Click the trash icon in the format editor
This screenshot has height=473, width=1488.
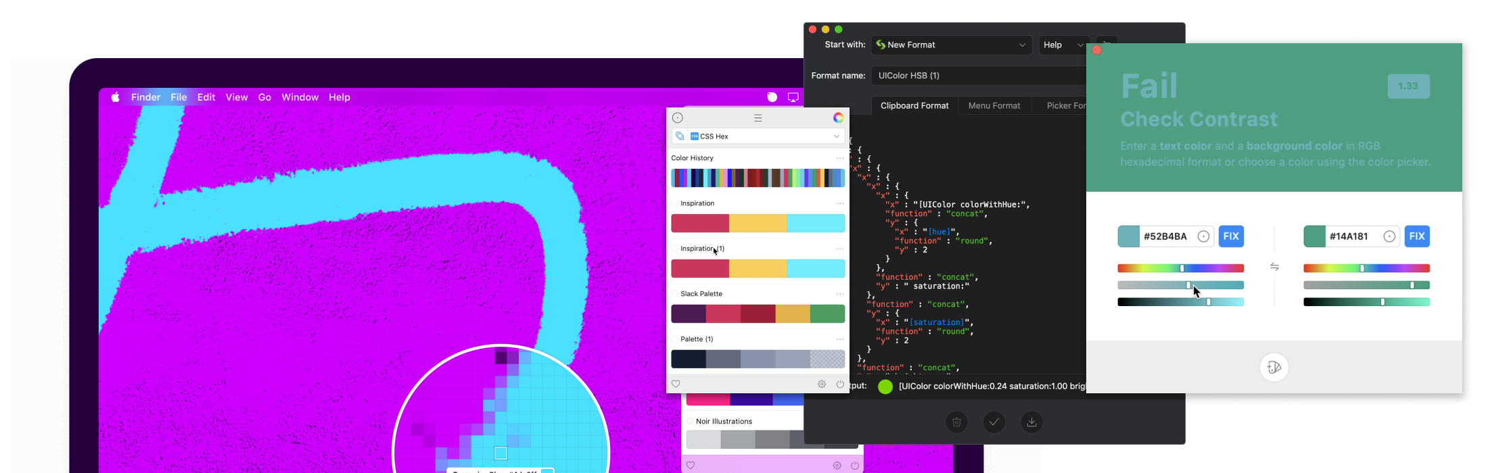[956, 422]
